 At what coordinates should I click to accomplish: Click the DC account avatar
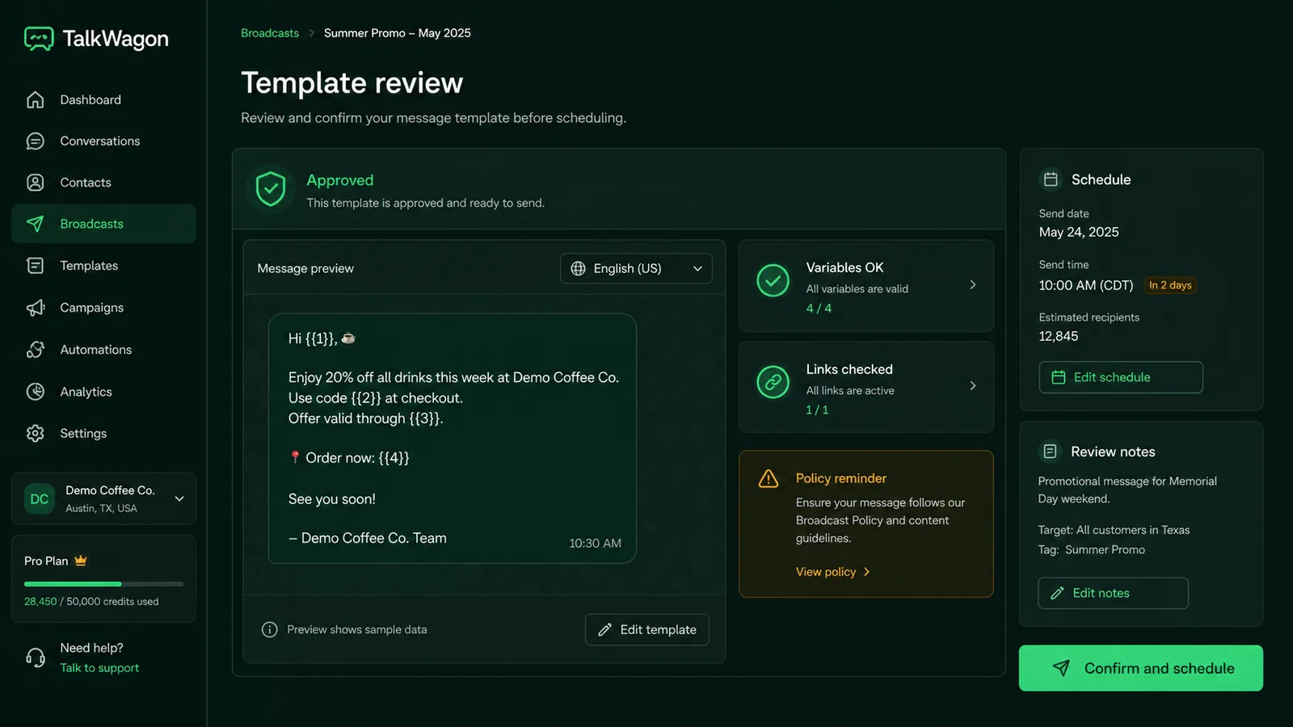[40, 499]
